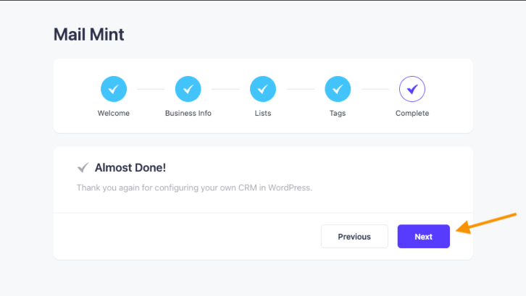This screenshot has width=526, height=296.
Task: Click connector line between Tags and Complete
Action: (x=375, y=89)
